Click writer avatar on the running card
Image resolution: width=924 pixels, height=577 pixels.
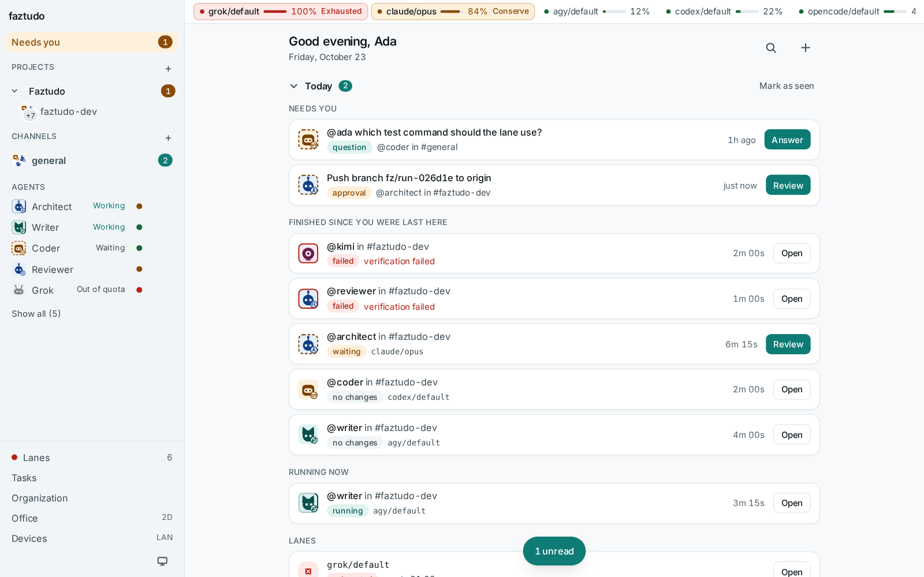tap(308, 503)
